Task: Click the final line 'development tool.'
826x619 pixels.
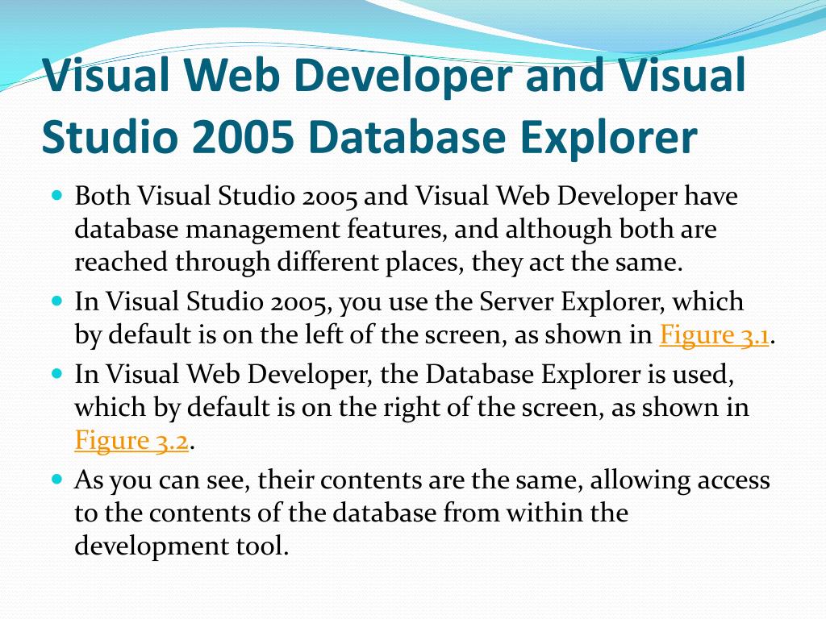Action: click(x=182, y=546)
